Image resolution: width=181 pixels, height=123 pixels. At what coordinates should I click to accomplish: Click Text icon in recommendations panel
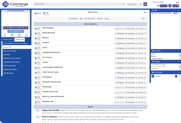pos(5,35)
